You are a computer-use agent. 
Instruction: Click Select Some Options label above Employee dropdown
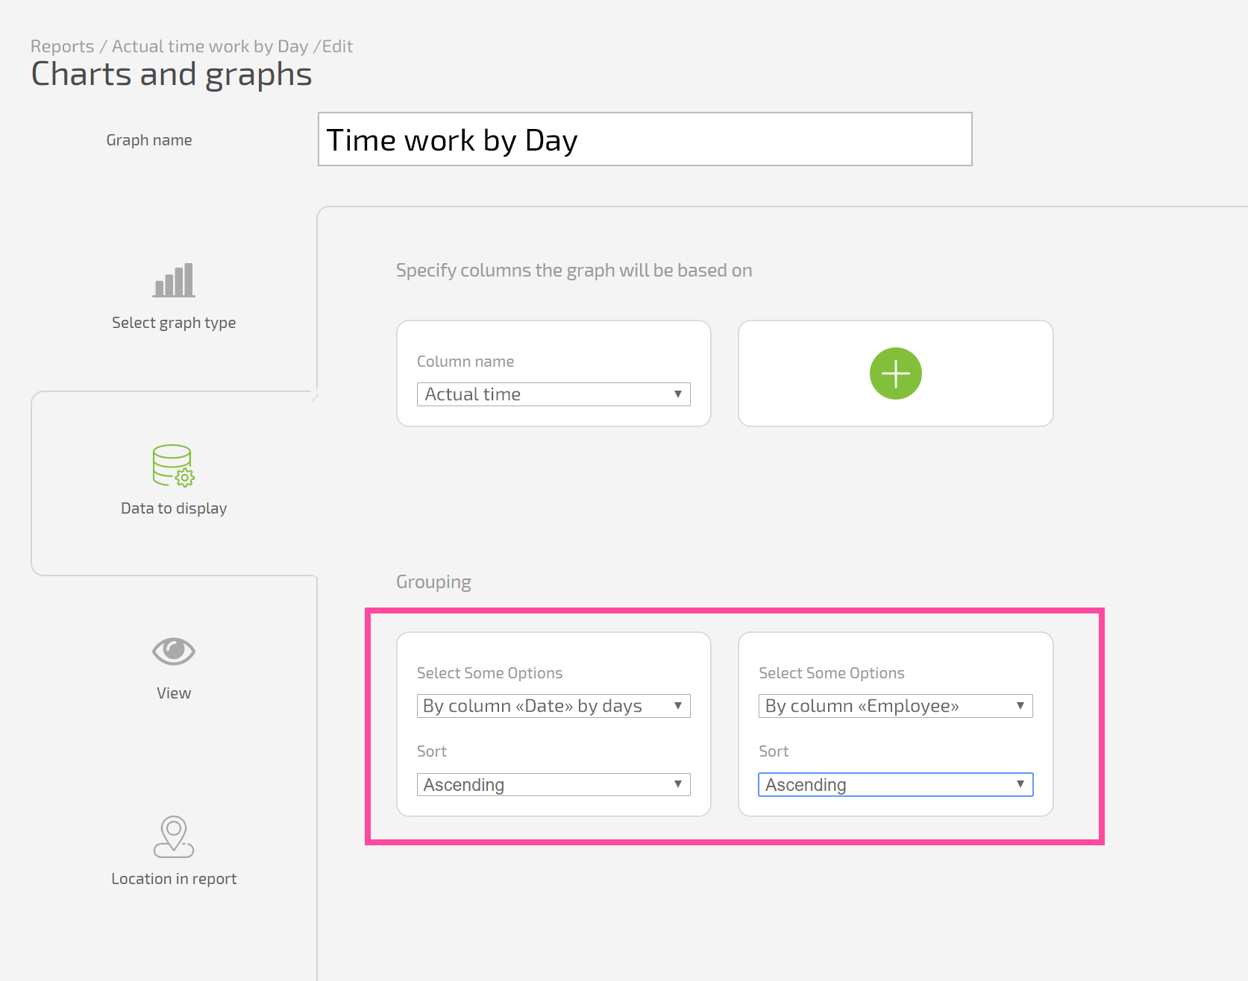(x=831, y=673)
